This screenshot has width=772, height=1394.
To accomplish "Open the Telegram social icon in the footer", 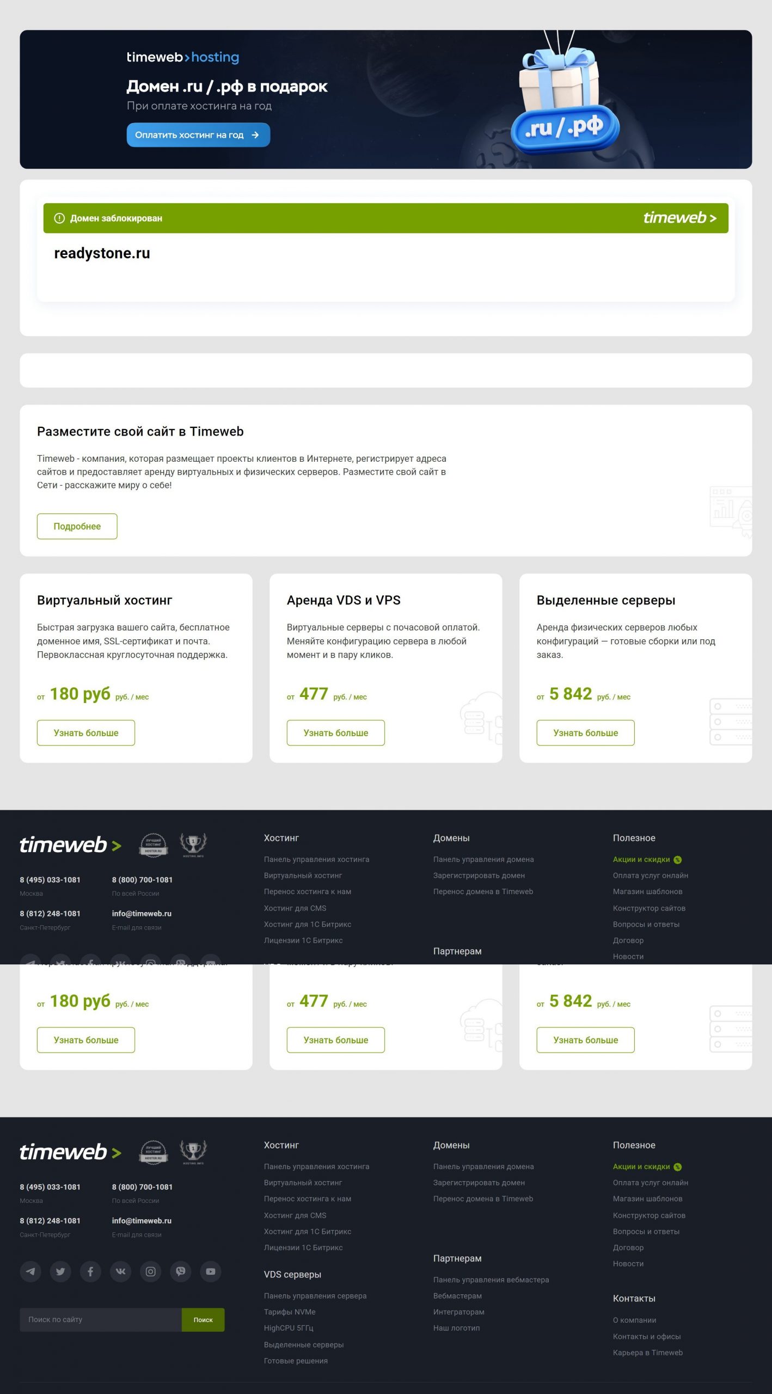I will [x=30, y=1271].
